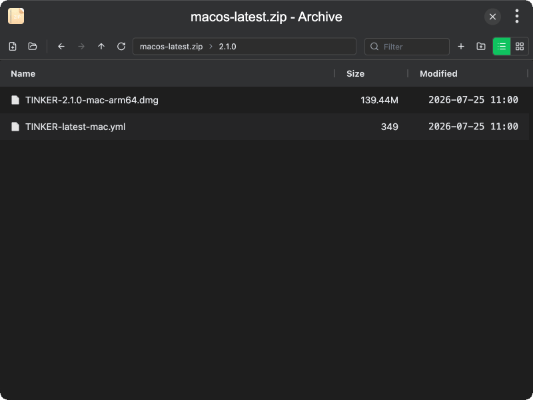Click the plus icon to add files
This screenshot has height=400, width=533.
461,46
